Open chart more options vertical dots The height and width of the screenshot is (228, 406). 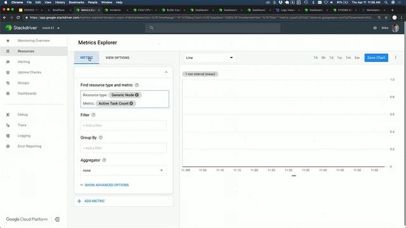tap(395, 58)
